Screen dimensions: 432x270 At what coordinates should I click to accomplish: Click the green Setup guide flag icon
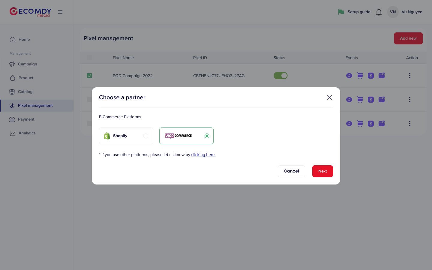pos(341,12)
